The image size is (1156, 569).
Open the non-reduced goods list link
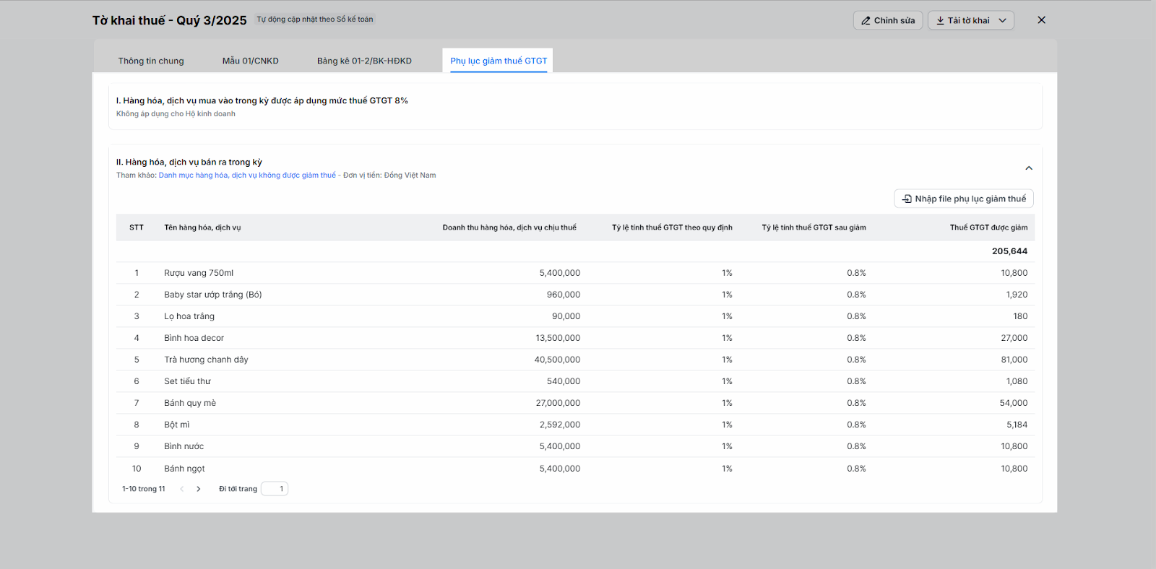(247, 175)
